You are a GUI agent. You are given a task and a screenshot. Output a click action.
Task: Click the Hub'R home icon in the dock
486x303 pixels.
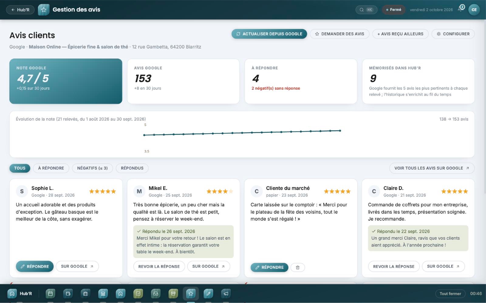(x=12, y=294)
